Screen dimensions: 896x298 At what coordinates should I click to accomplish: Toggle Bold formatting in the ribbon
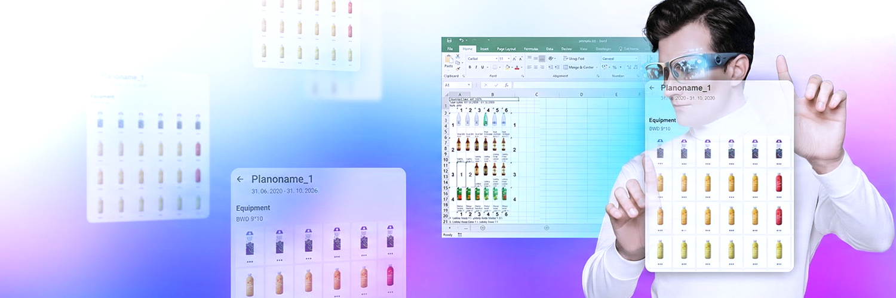point(470,67)
